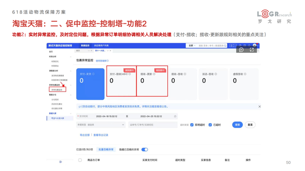Click the 运单号/订单号 input field
Screen dimensions: 305x171
pyautogui.click(x=153, y=124)
